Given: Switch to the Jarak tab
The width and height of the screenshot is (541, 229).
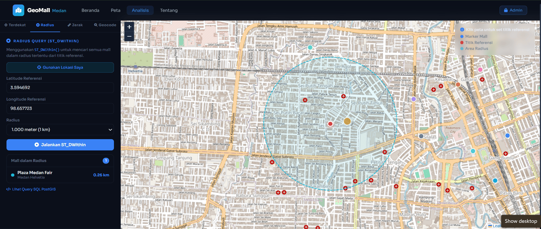Looking at the screenshot, I should pos(75,25).
